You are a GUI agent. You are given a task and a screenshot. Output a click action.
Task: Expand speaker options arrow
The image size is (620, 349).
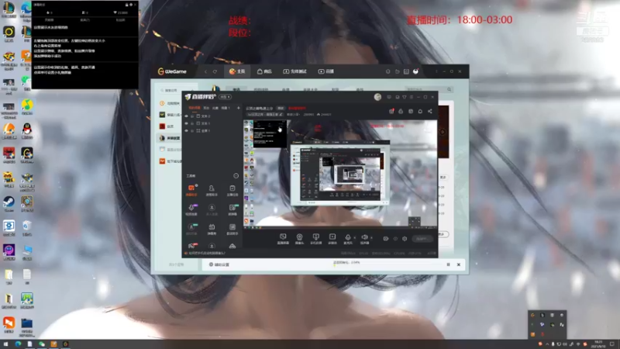pyautogui.click(x=371, y=237)
